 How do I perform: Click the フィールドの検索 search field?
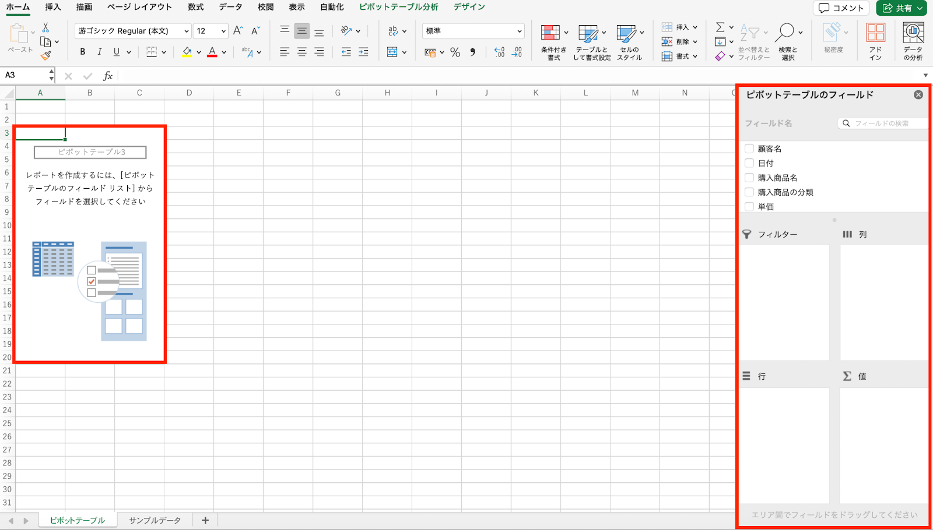pos(883,123)
